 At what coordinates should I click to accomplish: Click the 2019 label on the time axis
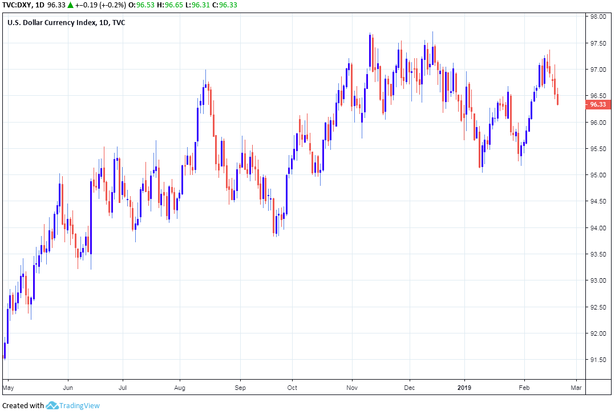tap(464, 386)
